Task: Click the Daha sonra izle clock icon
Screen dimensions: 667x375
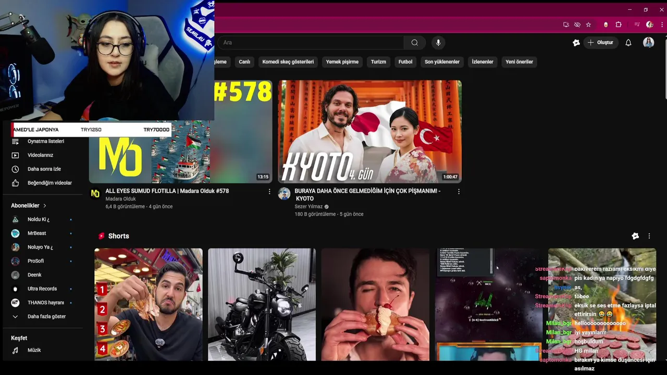Action: pyautogui.click(x=15, y=169)
